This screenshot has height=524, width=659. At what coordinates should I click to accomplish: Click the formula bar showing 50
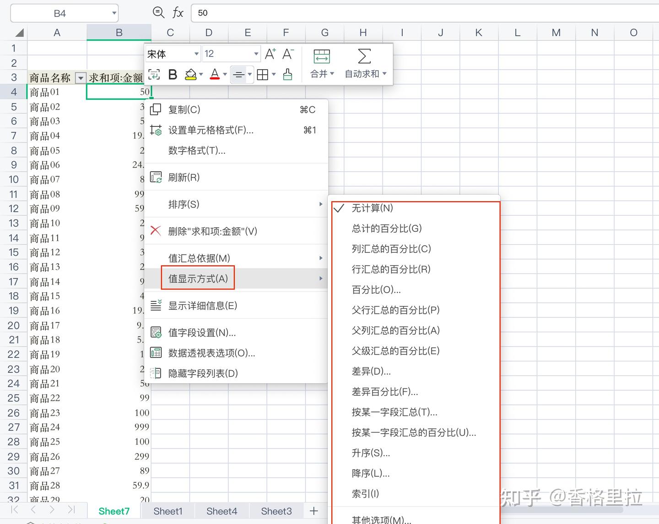[x=426, y=13]
